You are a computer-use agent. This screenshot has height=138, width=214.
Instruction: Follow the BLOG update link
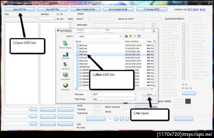pos(202,10)
